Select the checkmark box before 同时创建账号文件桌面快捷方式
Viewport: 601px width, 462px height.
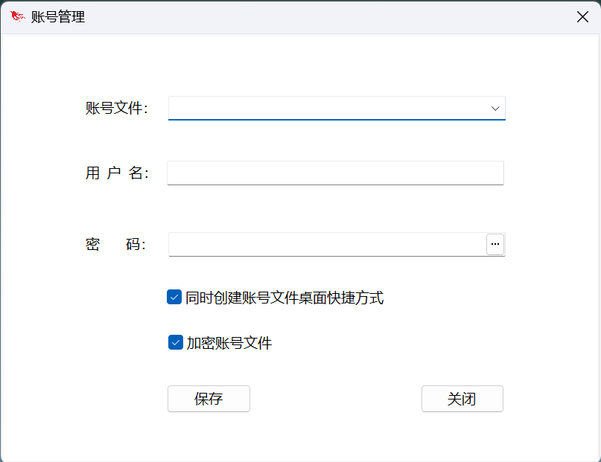(174, 298)
